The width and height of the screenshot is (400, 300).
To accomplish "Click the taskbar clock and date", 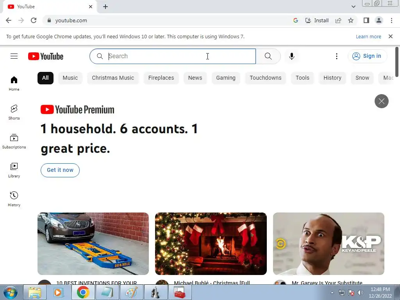I will click(380, 293).
